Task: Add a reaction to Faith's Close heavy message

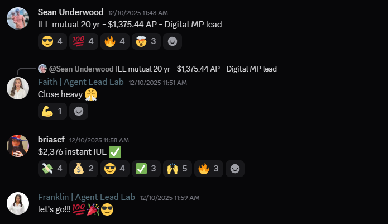Action: coord(79,111)
